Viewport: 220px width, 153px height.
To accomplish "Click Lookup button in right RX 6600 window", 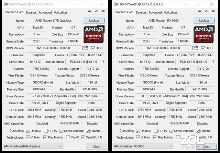I will pyautogui.click(x=204, y=21).
